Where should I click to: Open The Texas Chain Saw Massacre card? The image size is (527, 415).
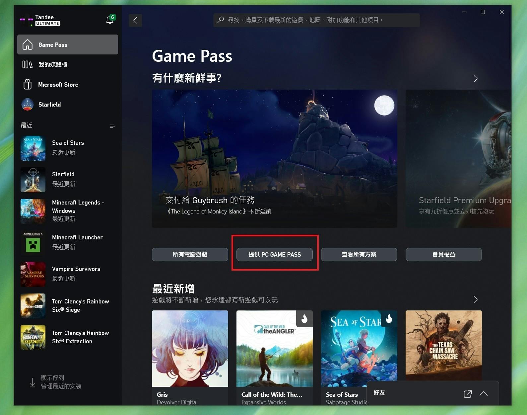[x=444, y=345]
